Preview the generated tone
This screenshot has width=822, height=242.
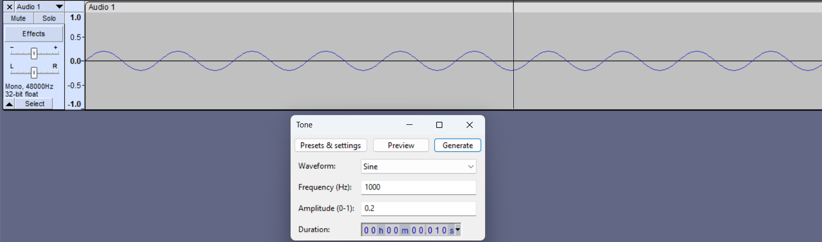[401, 145]
